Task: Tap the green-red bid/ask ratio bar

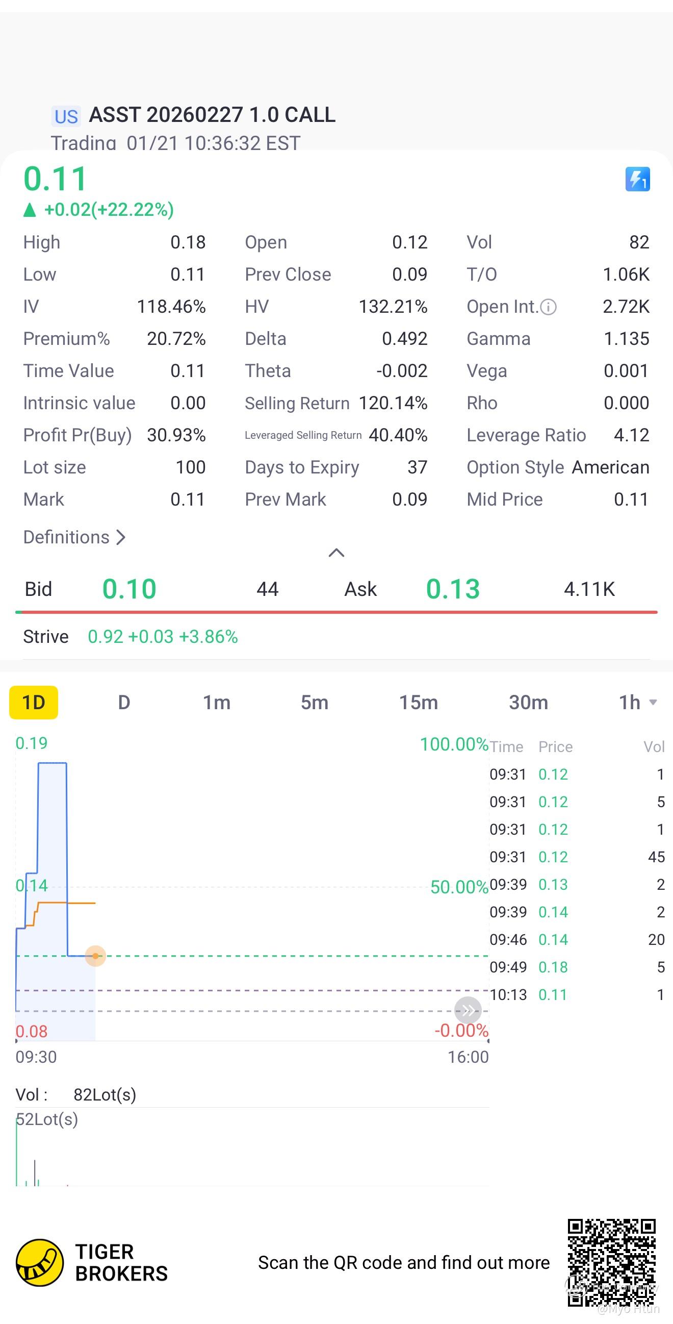Action: coord(336,612)
